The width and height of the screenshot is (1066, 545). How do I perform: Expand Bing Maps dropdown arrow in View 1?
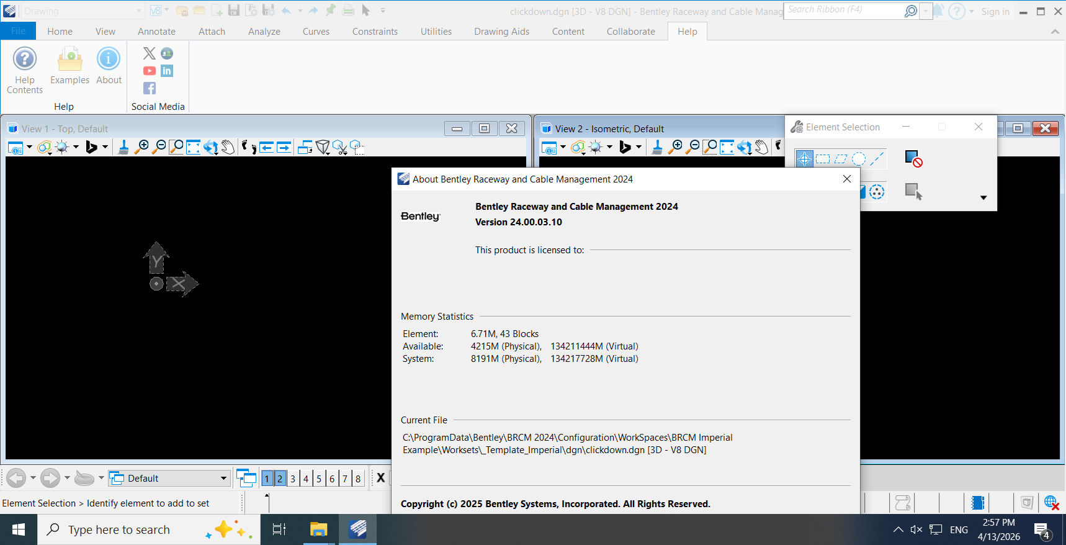(105, 147)
